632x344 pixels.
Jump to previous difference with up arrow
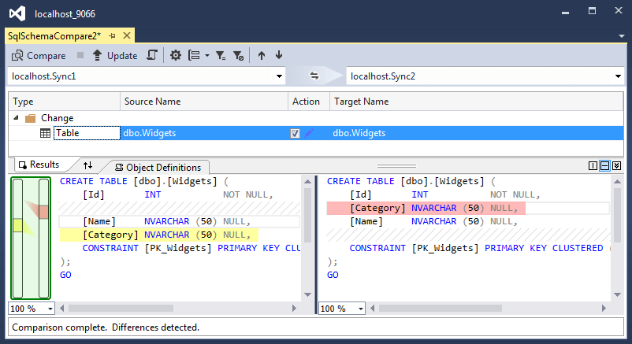(x=262, y=55)
